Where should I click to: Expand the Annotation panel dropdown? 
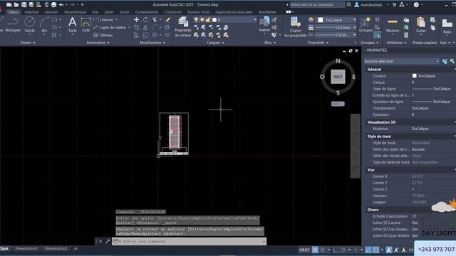[x=98, y=43]
